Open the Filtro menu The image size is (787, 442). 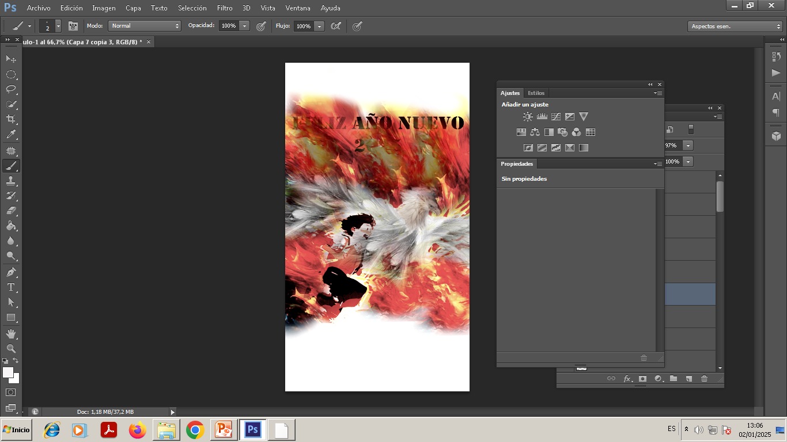(x=225, y=8)
